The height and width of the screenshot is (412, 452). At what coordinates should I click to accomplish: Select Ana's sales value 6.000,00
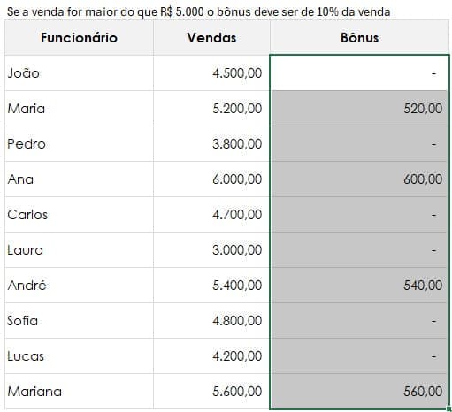pos(211,179)
